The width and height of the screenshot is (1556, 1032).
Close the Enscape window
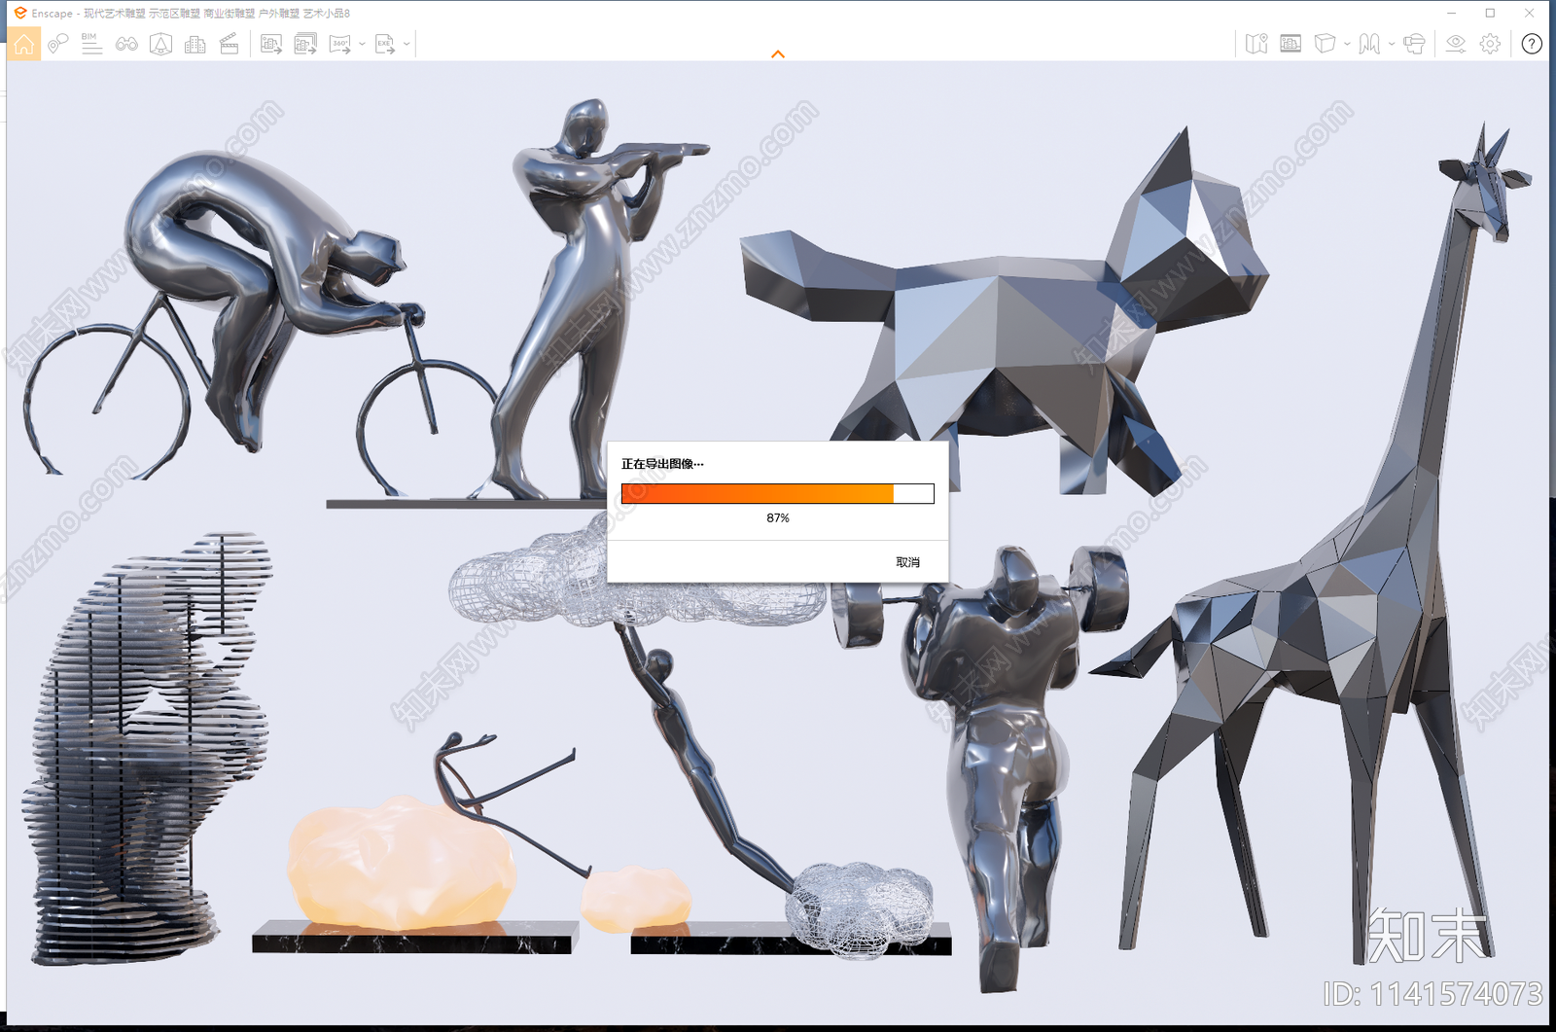click(1529, 13)
